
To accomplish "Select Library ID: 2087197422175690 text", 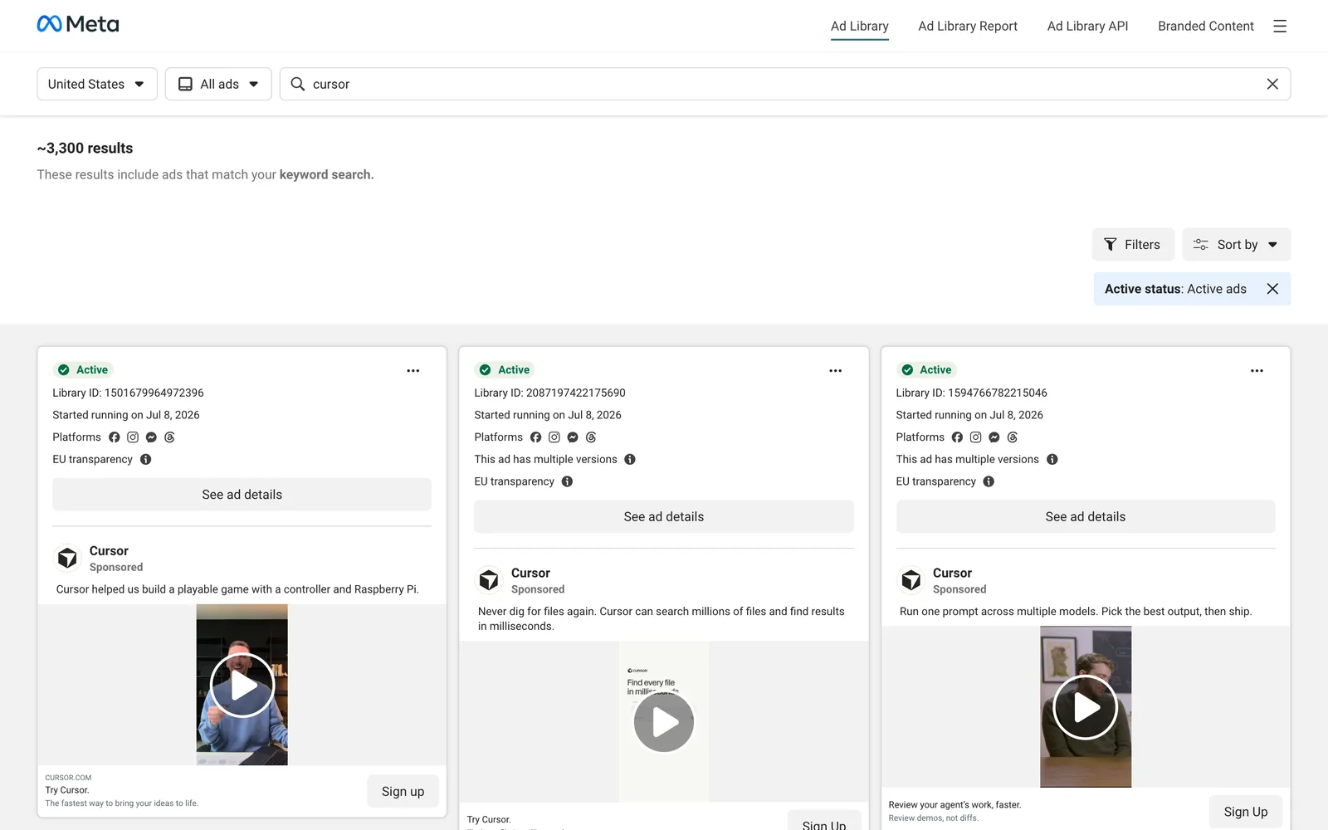I will coord(549,393).
